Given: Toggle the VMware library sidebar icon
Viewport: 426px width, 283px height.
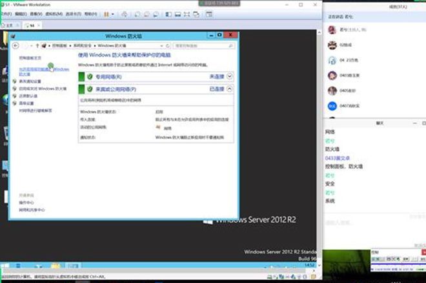Looking at the screenshot, I should pyautogui.click(x=168, y=14).
